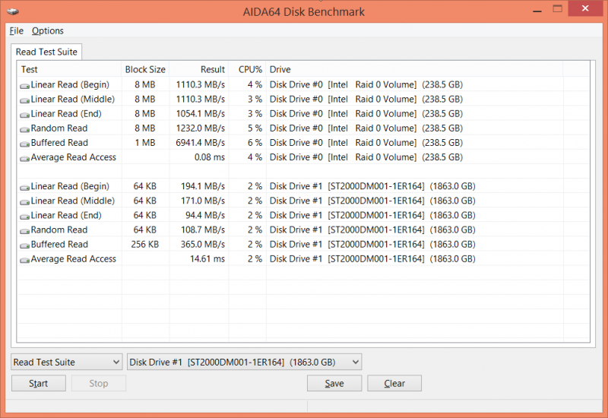This screenshot has height=418, width=608.
Task: Click the Save button
Action: click(x=334, y=383)
